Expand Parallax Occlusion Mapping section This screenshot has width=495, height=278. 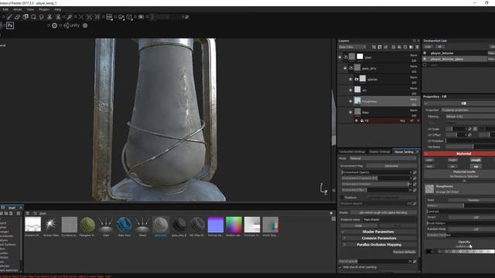(x=344, y=245)
